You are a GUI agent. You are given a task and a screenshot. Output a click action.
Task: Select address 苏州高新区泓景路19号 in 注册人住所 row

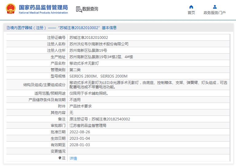88,51
